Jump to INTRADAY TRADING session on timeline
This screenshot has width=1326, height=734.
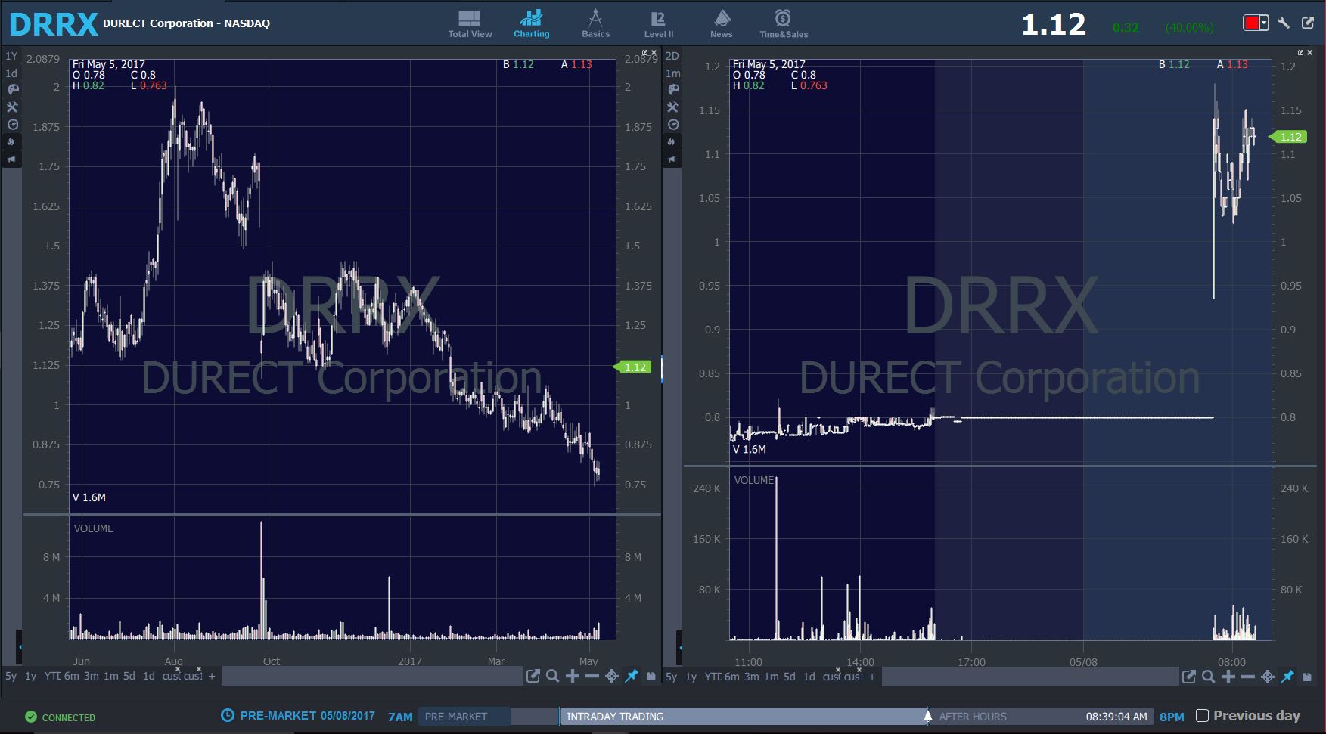(744, 717)
